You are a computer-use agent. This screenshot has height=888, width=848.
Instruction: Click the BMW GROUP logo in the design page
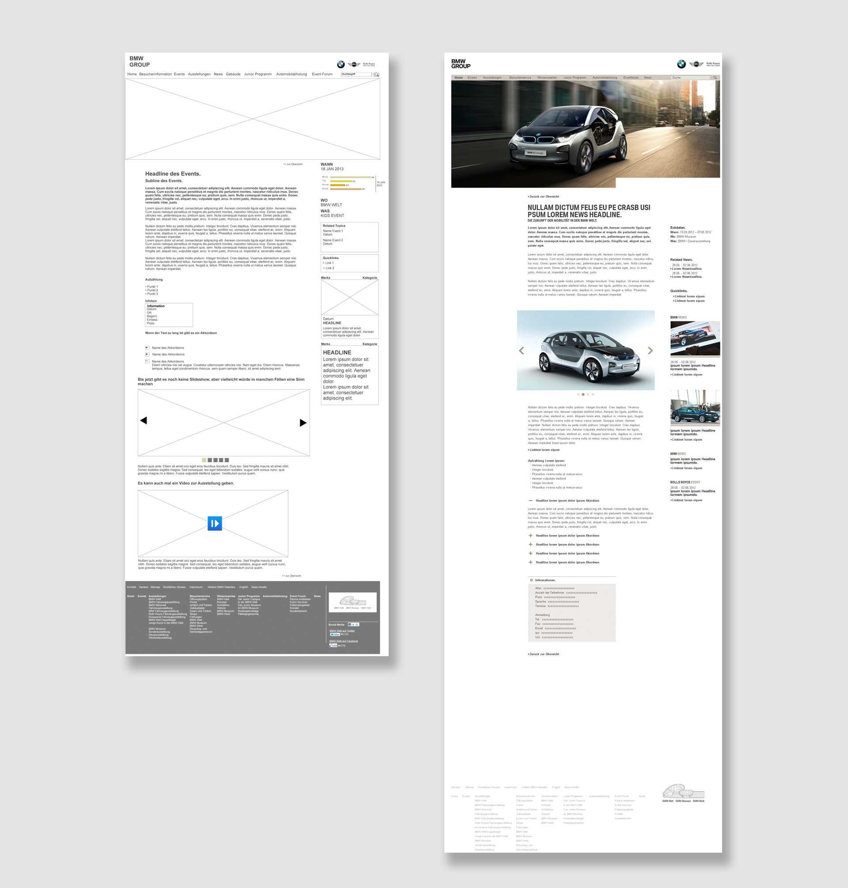coord(461,64)
